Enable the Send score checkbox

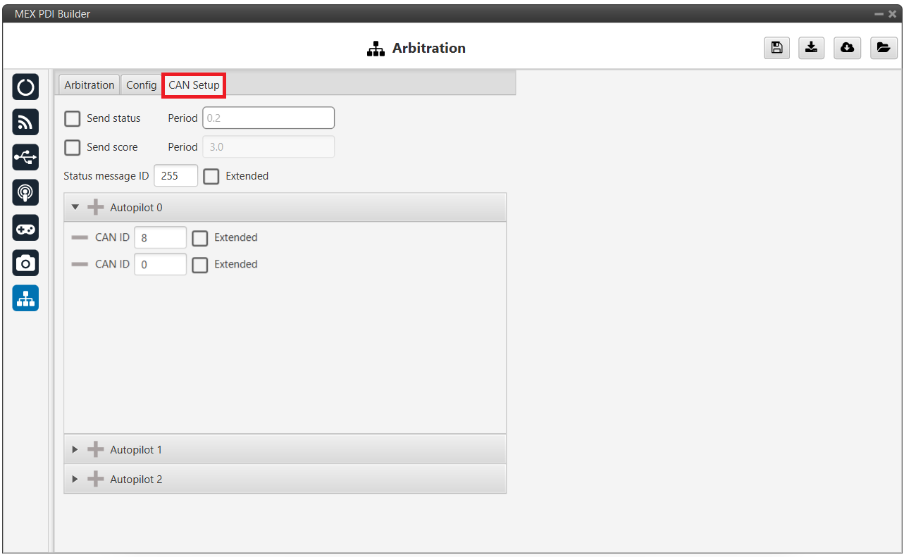point(73,147)
